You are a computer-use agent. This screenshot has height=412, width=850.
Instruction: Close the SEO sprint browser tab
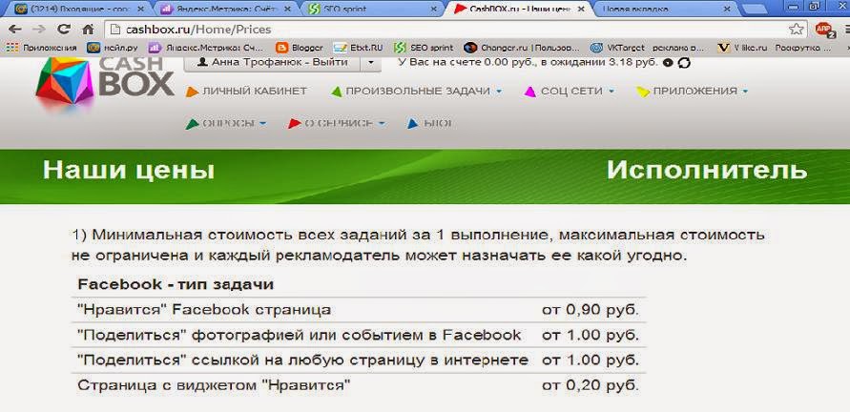tap(433, 10)
